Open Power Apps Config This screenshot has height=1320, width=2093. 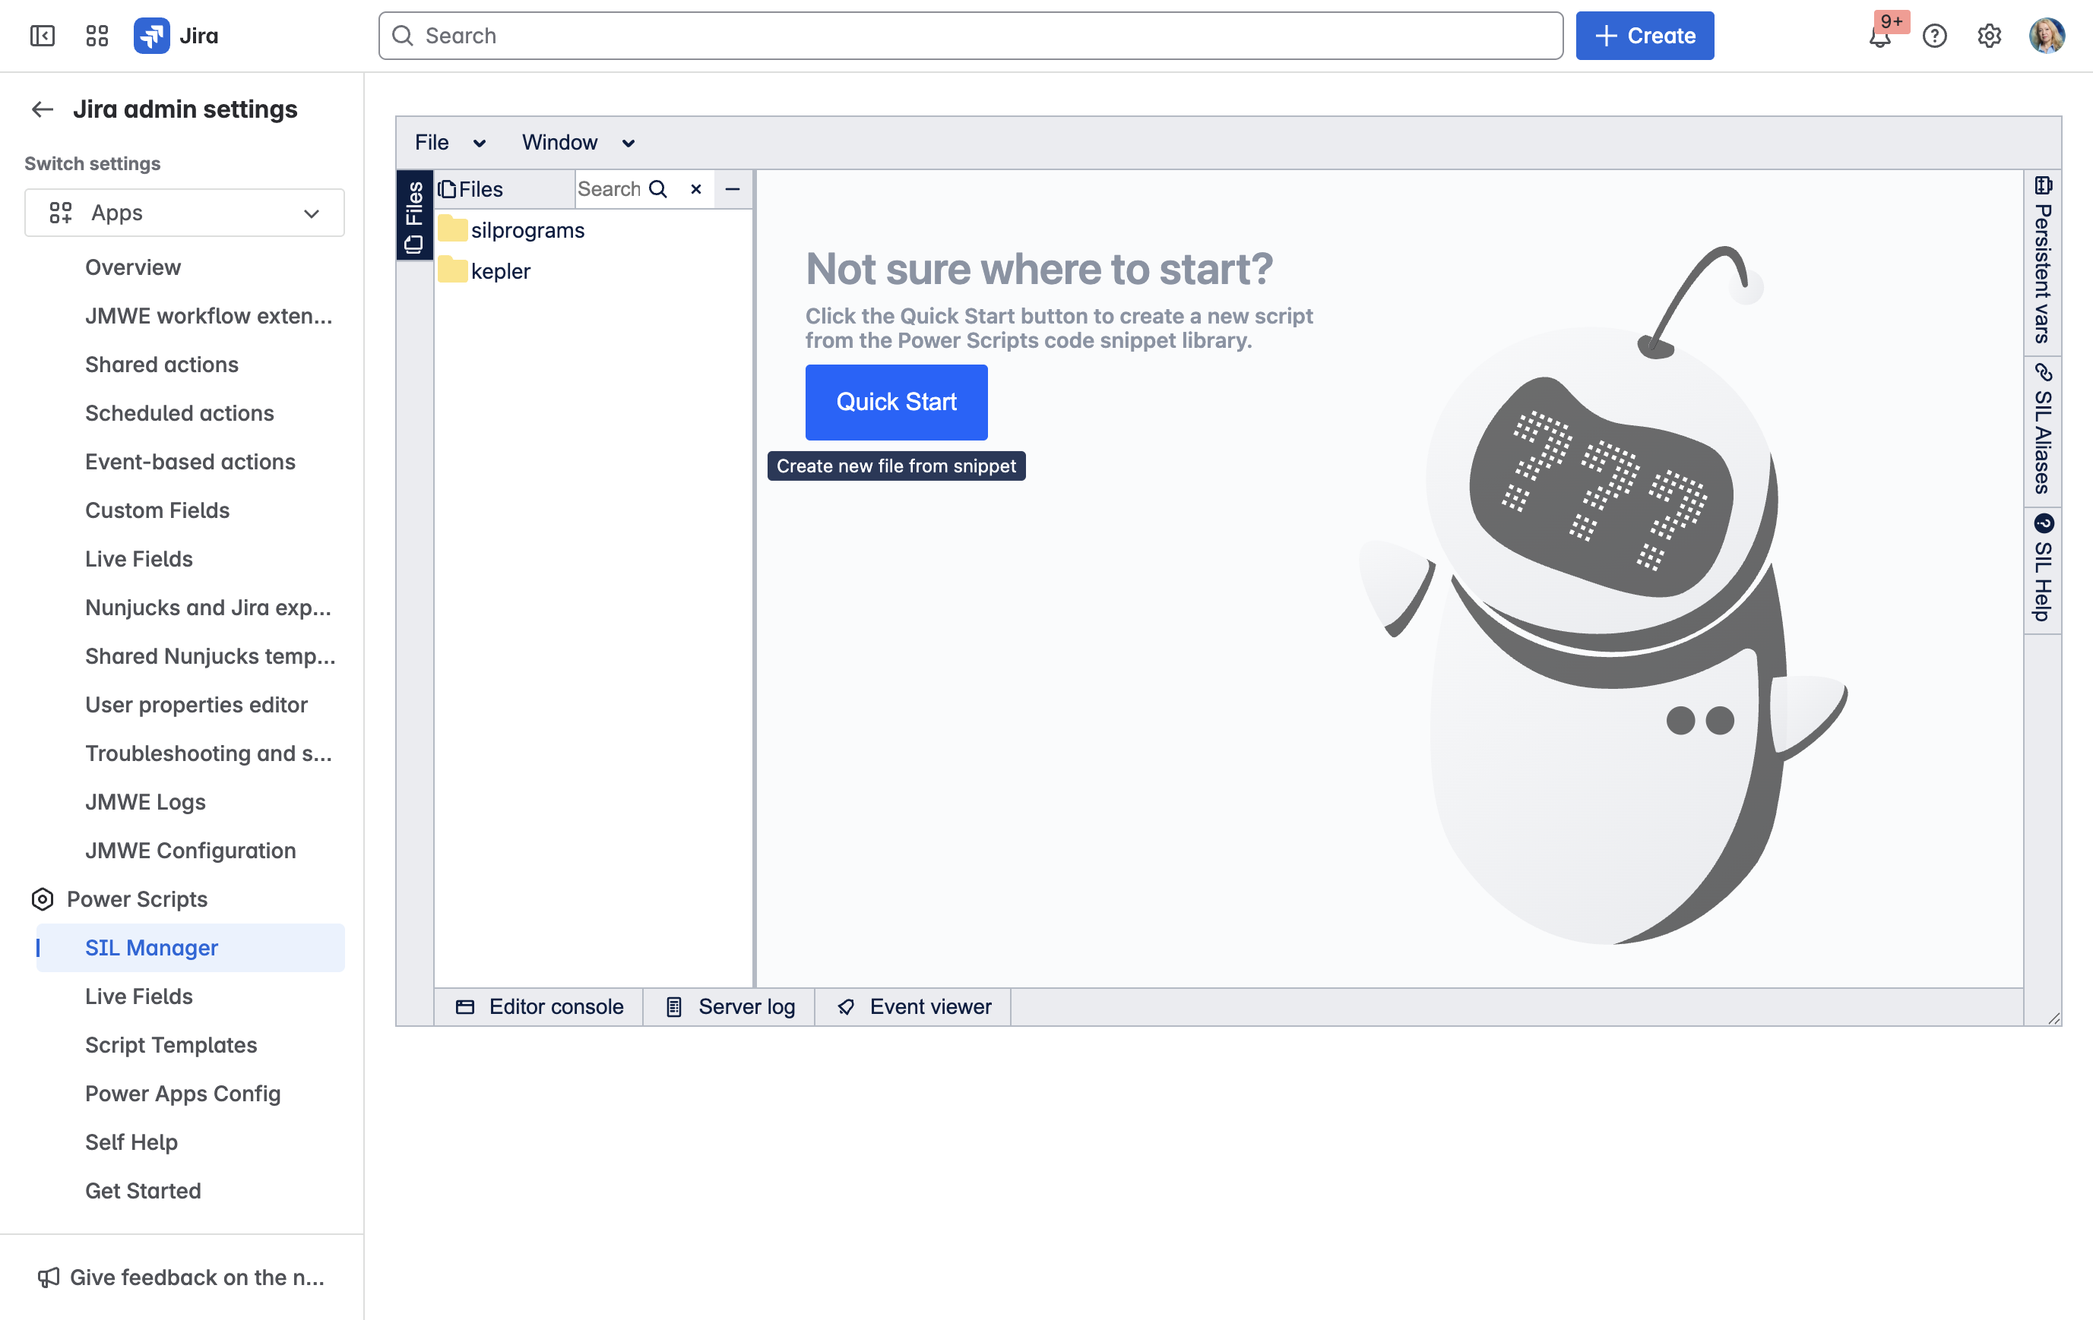[x=182, y=1094]
